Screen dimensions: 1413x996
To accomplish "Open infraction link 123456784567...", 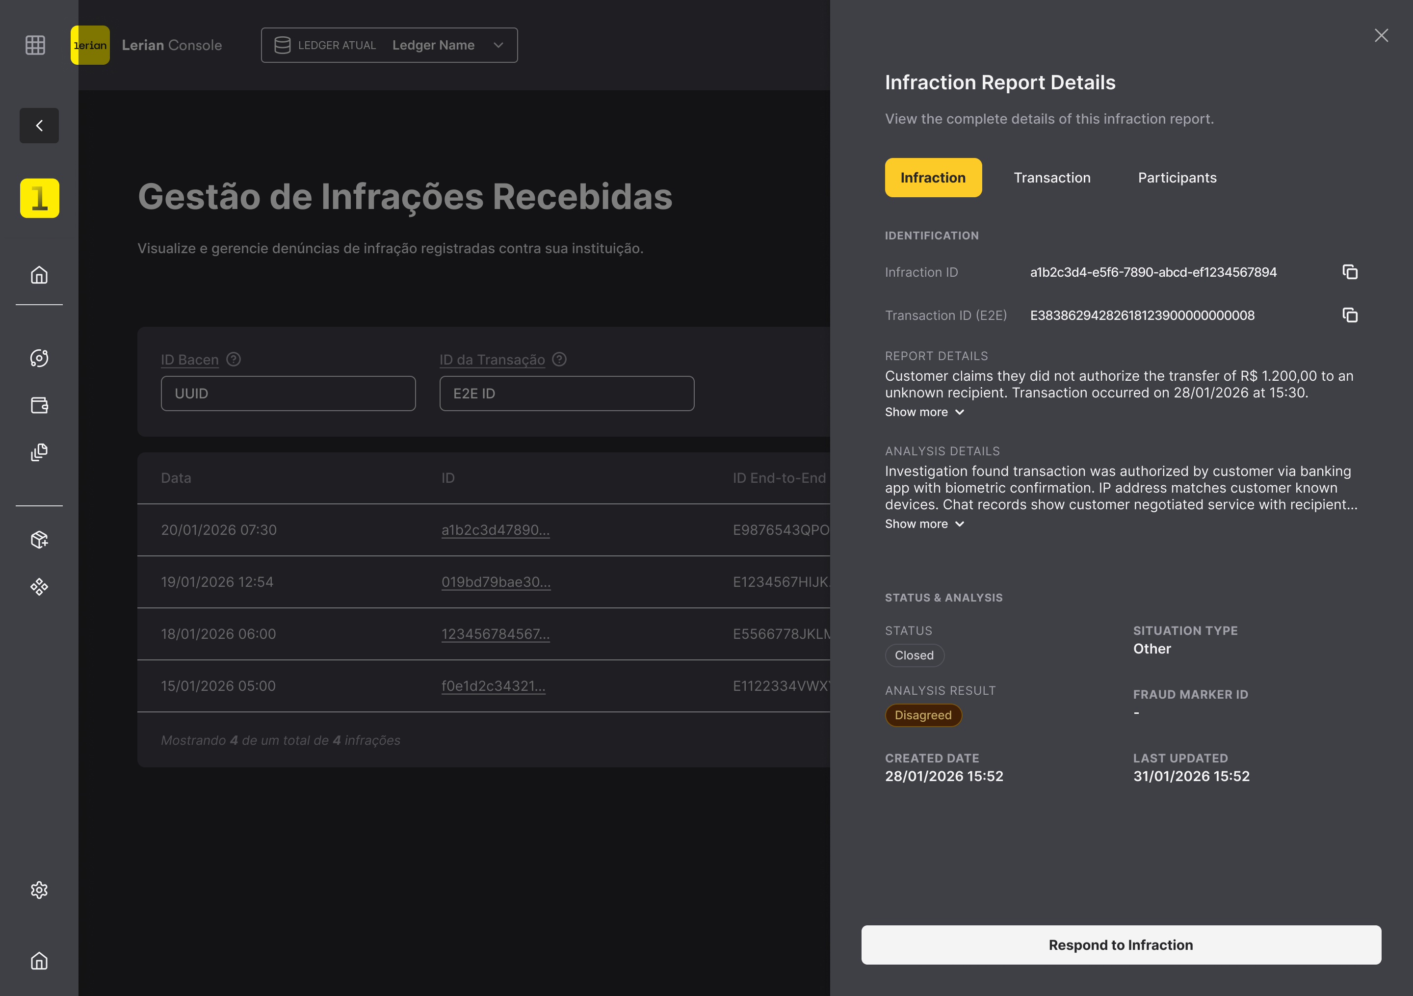I will tap(496, 634).
